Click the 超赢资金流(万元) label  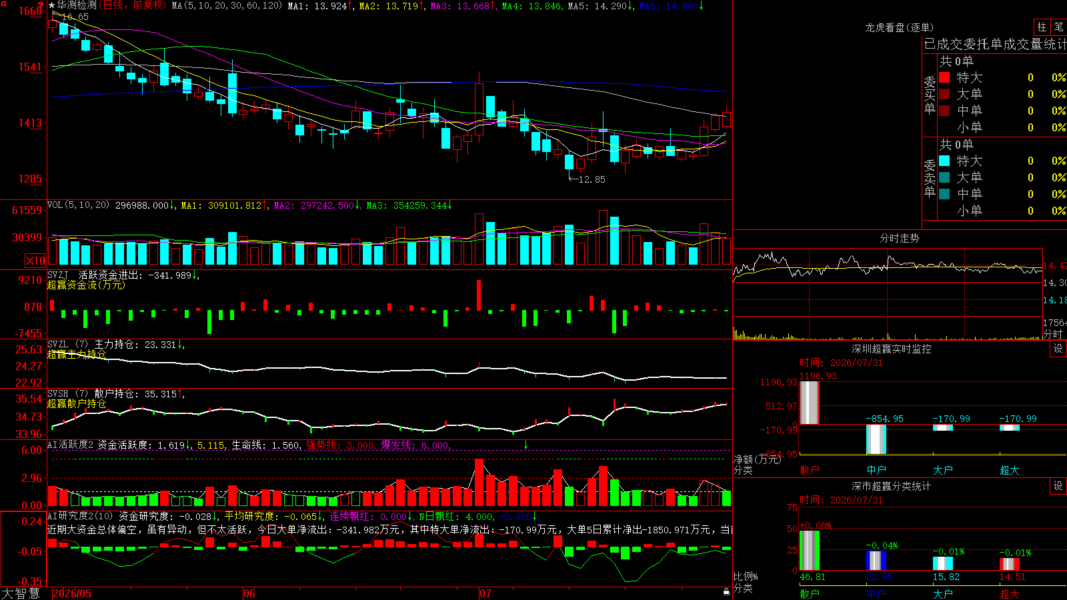[86, 285]
